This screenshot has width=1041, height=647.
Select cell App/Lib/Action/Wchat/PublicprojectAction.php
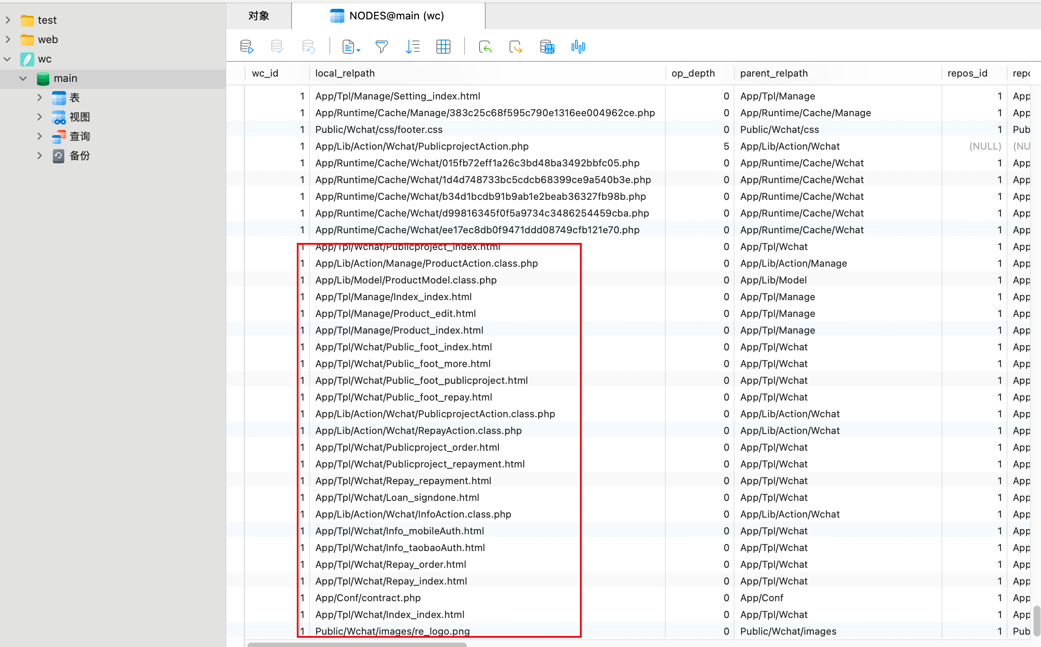click(487, 147)
